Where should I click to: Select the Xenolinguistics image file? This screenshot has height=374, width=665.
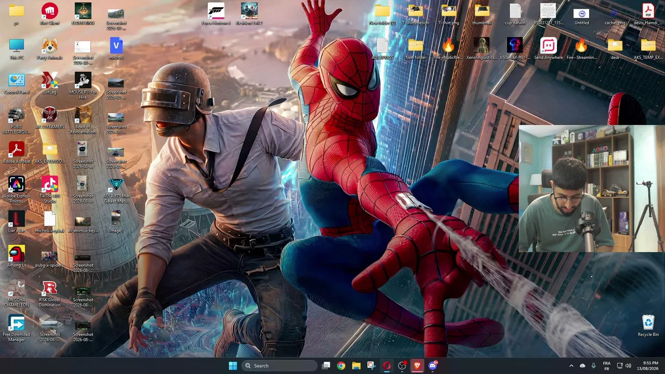coord(482,49)
